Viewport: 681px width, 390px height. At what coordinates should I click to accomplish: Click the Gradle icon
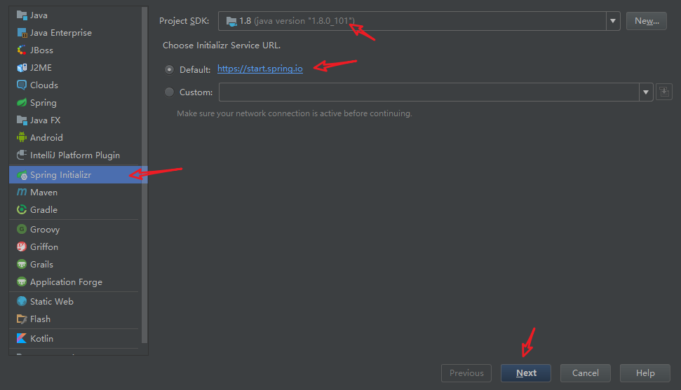coord(22,209)
